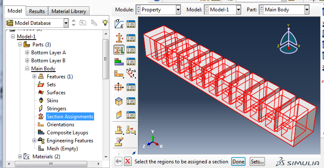
Task: Expand the Materials (2) node
Action: pyautogui.click(x=20, y=157)
